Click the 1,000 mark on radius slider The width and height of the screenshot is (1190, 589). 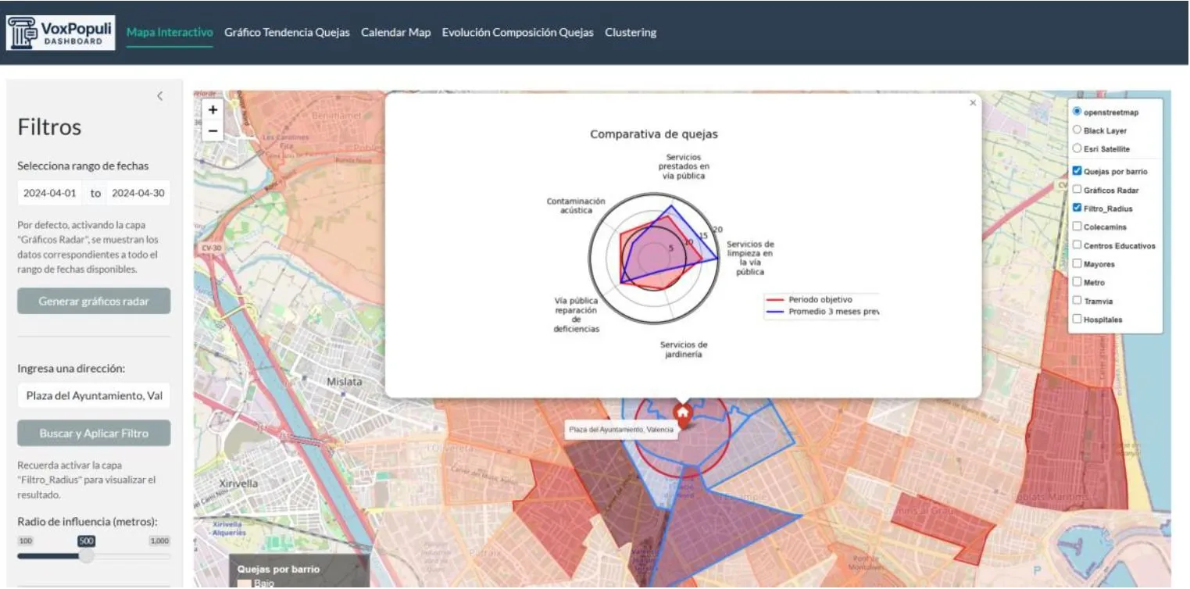(x=160, y=541)
